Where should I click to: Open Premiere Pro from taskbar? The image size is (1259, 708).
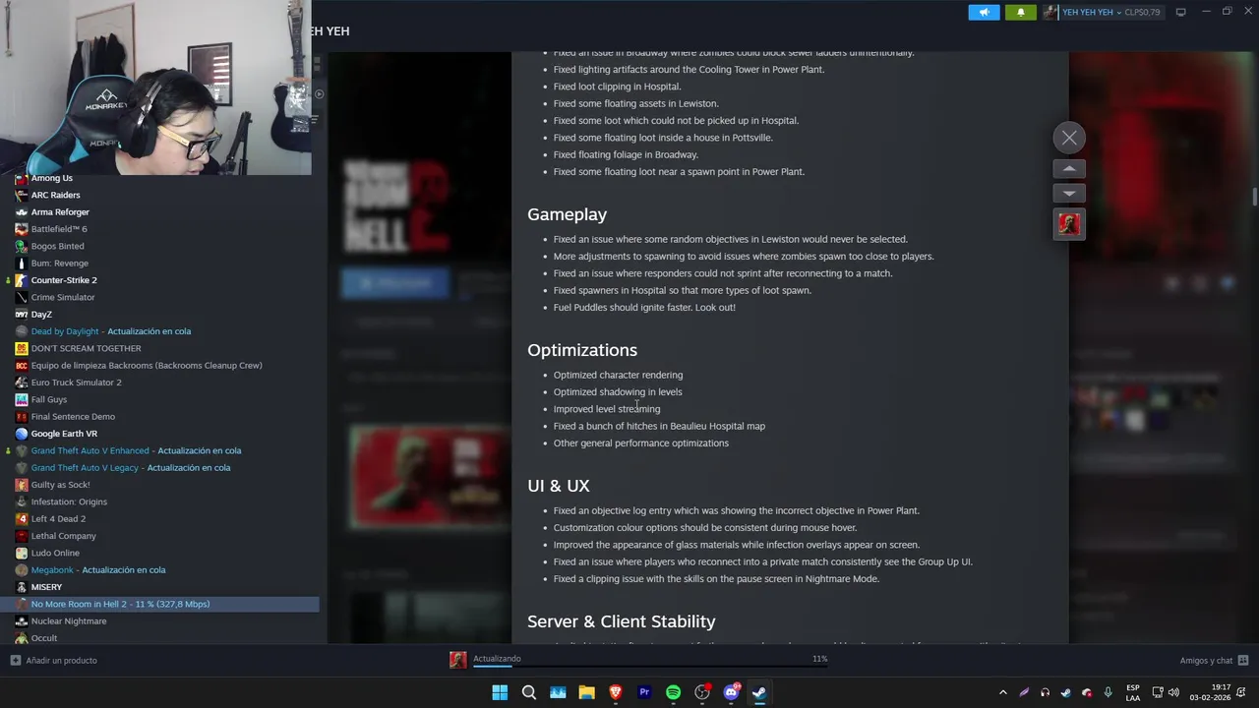tap(644, 692)
